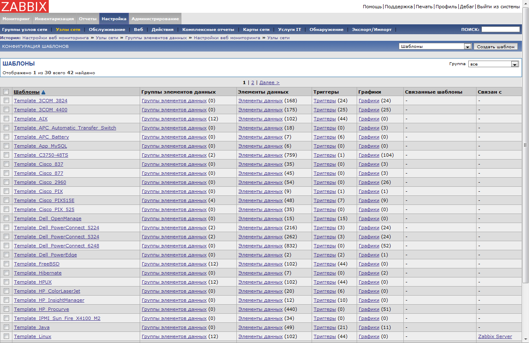
Task: Click the Помощь link
Action: tap(372, 7)
